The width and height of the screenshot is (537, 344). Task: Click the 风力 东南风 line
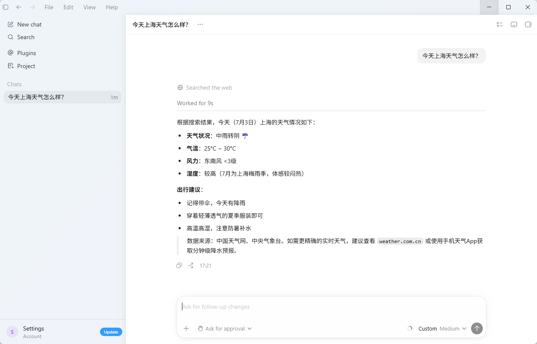click(212, 161)
